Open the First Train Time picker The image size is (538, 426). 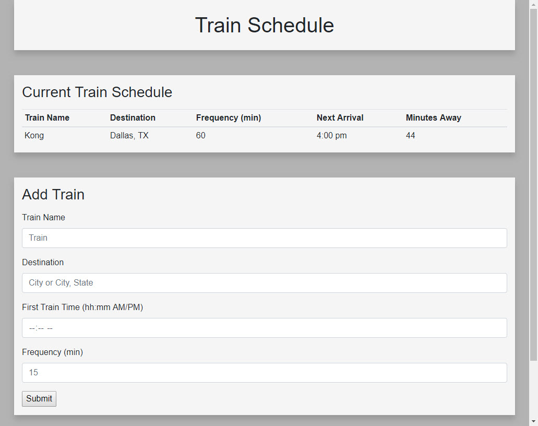(x=264, y=327)
